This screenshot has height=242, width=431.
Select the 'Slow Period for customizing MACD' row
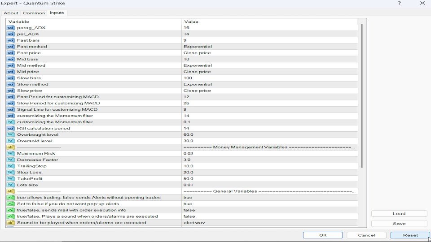182,103
